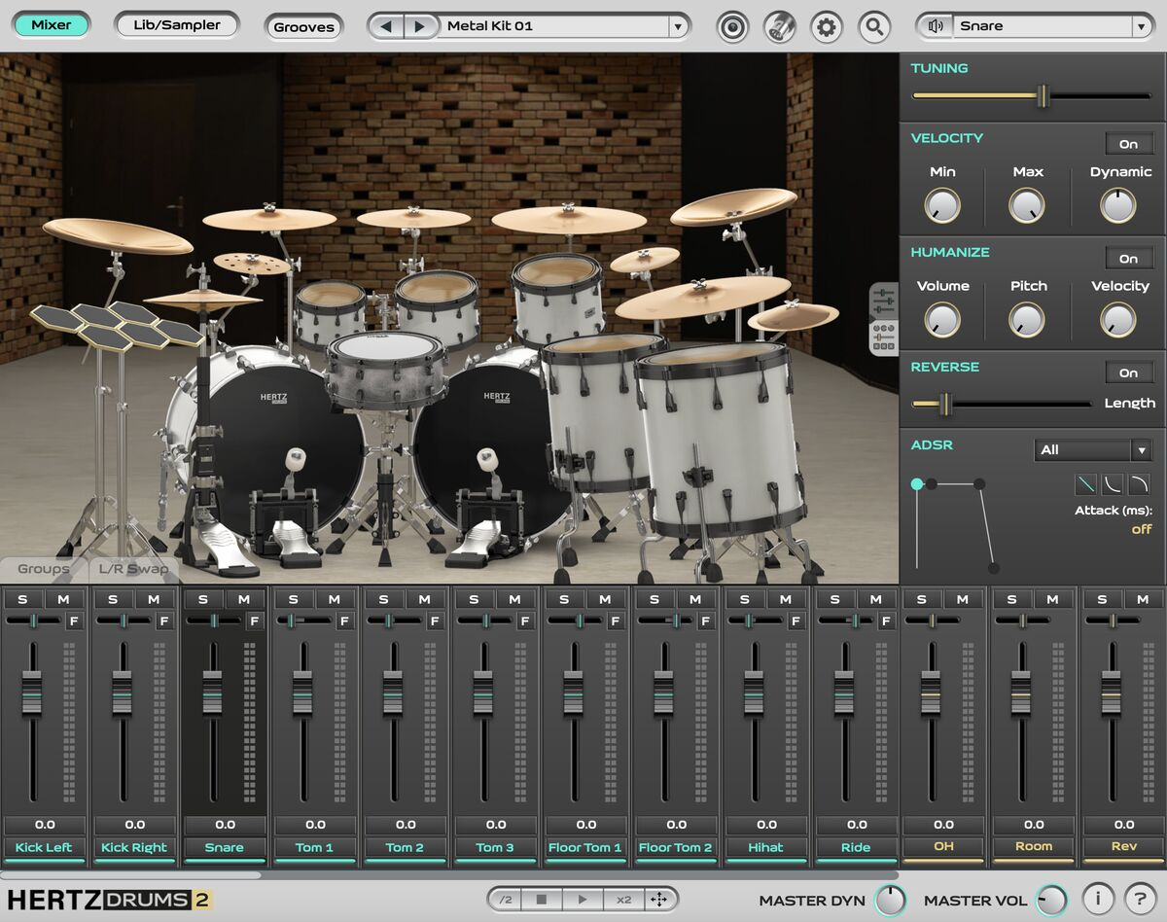Enable the Reverse On switch

coord(1128,372)
